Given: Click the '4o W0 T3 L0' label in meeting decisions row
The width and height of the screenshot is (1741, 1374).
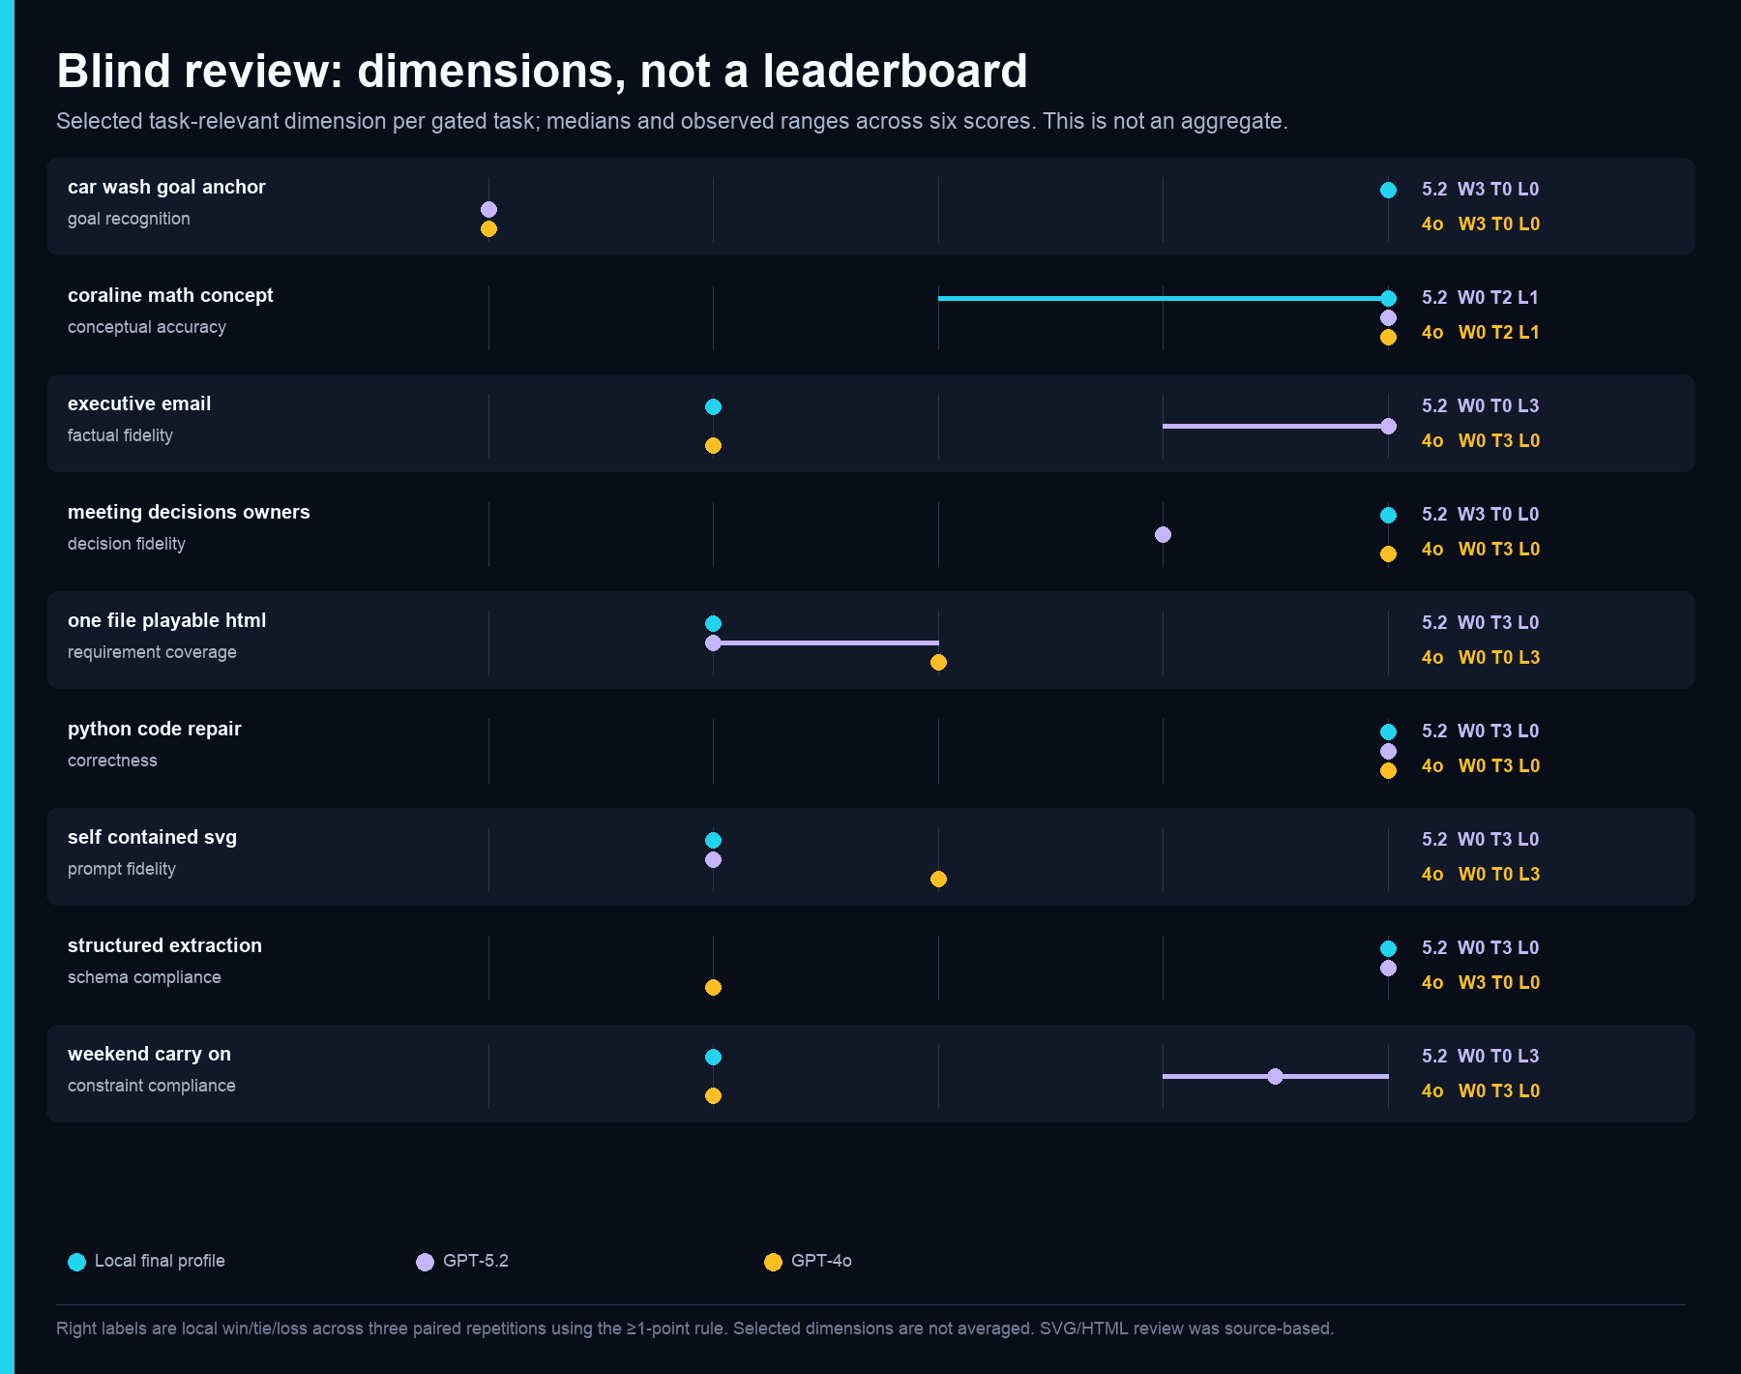Looking at the screenshot, I should (1481, 549).
